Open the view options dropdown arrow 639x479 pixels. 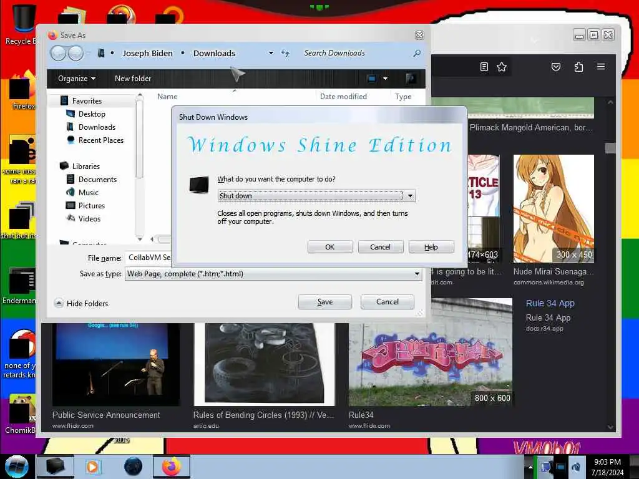tap(385, 79)
